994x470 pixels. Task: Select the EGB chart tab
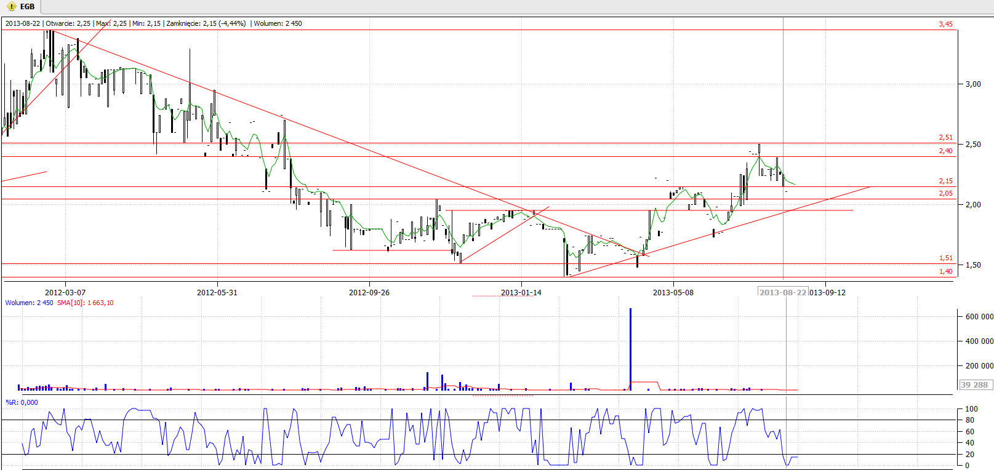click(x=27, y=7)
